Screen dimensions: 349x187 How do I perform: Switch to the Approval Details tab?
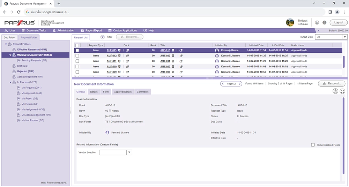pos(122,92)
